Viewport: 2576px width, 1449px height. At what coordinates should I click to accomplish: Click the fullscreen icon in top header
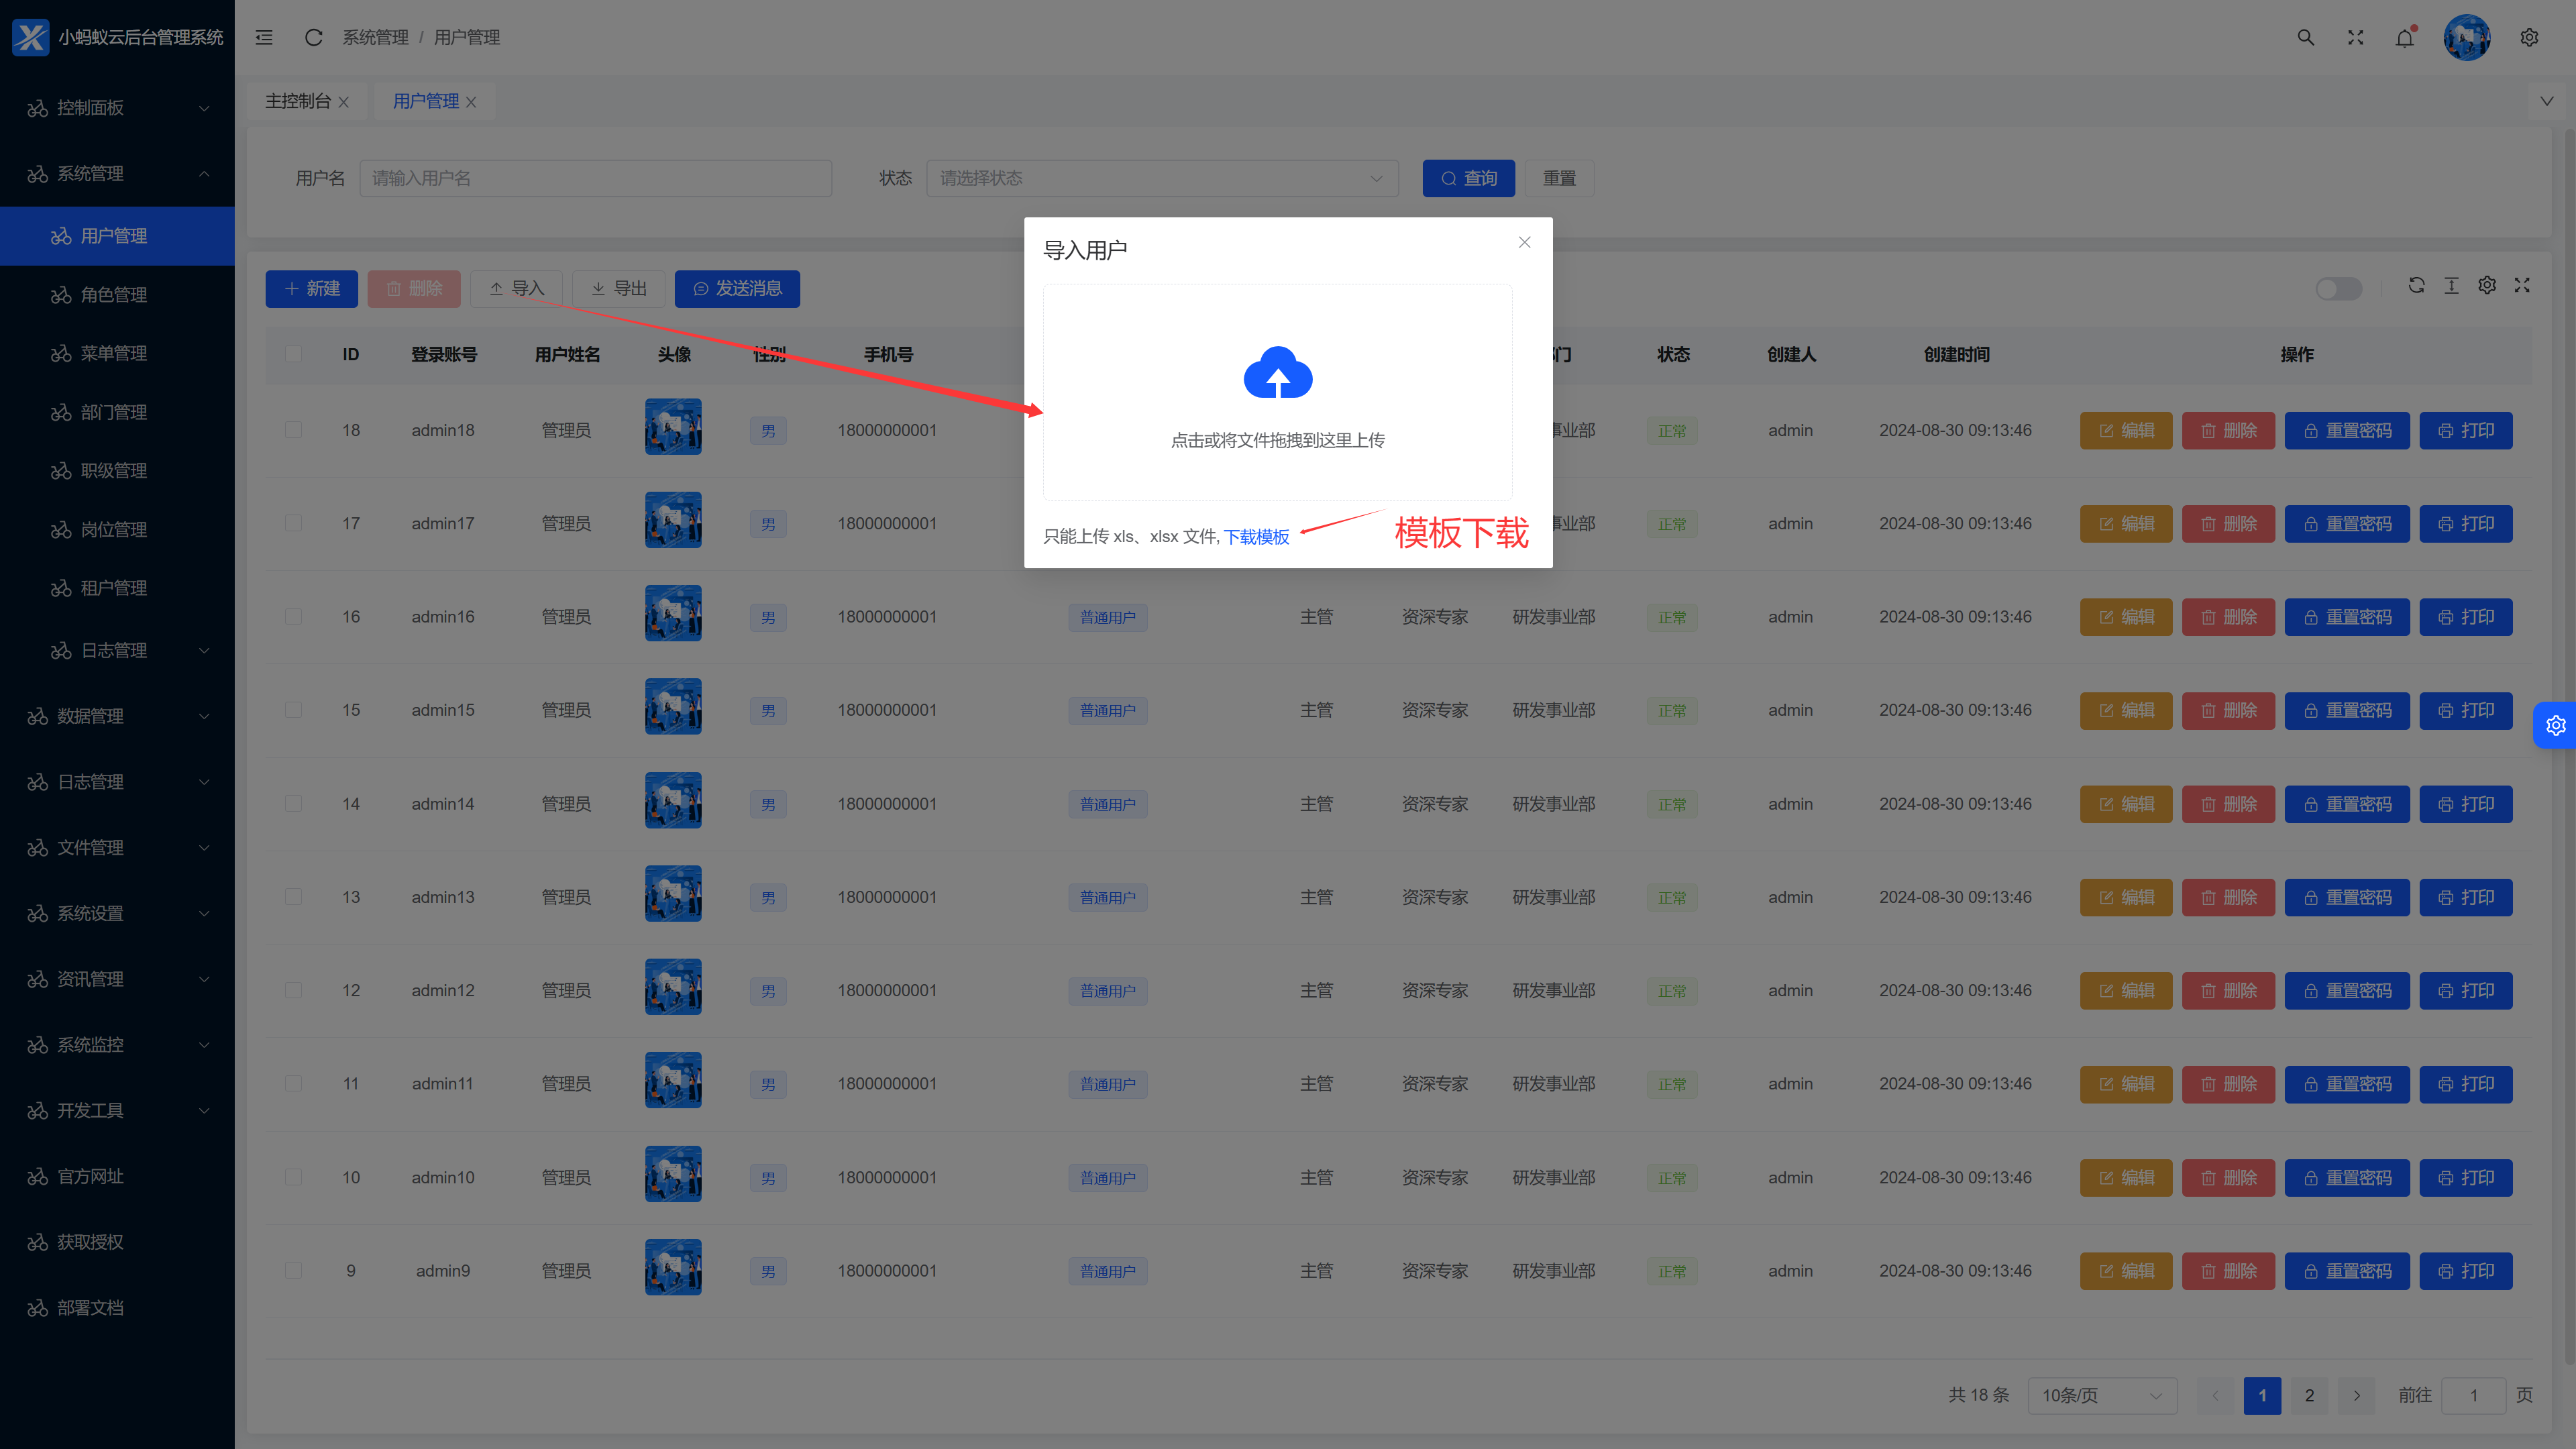click(x=2355, y=38)
